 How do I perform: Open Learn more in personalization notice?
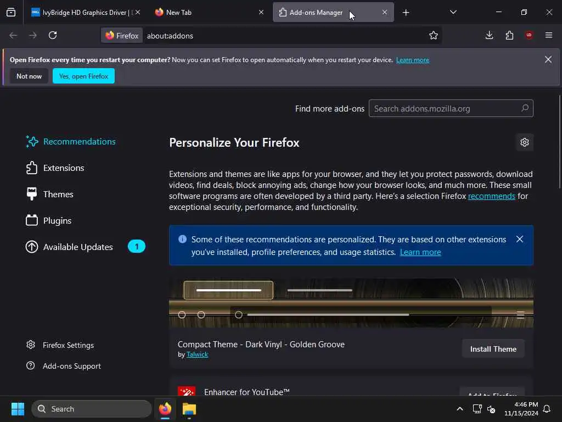coord(420,252)
